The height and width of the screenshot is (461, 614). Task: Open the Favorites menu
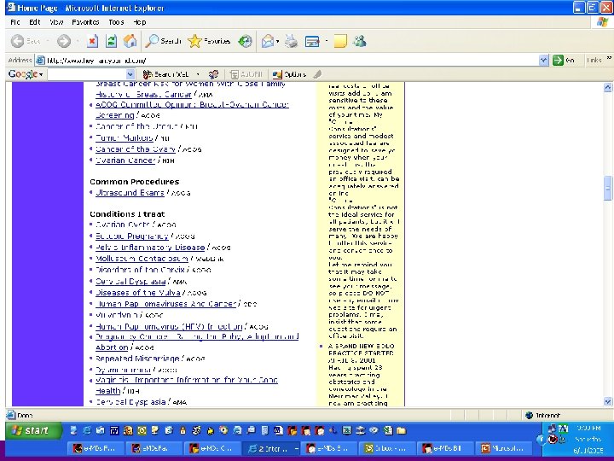pyautogui.click(x=85, y=22)
